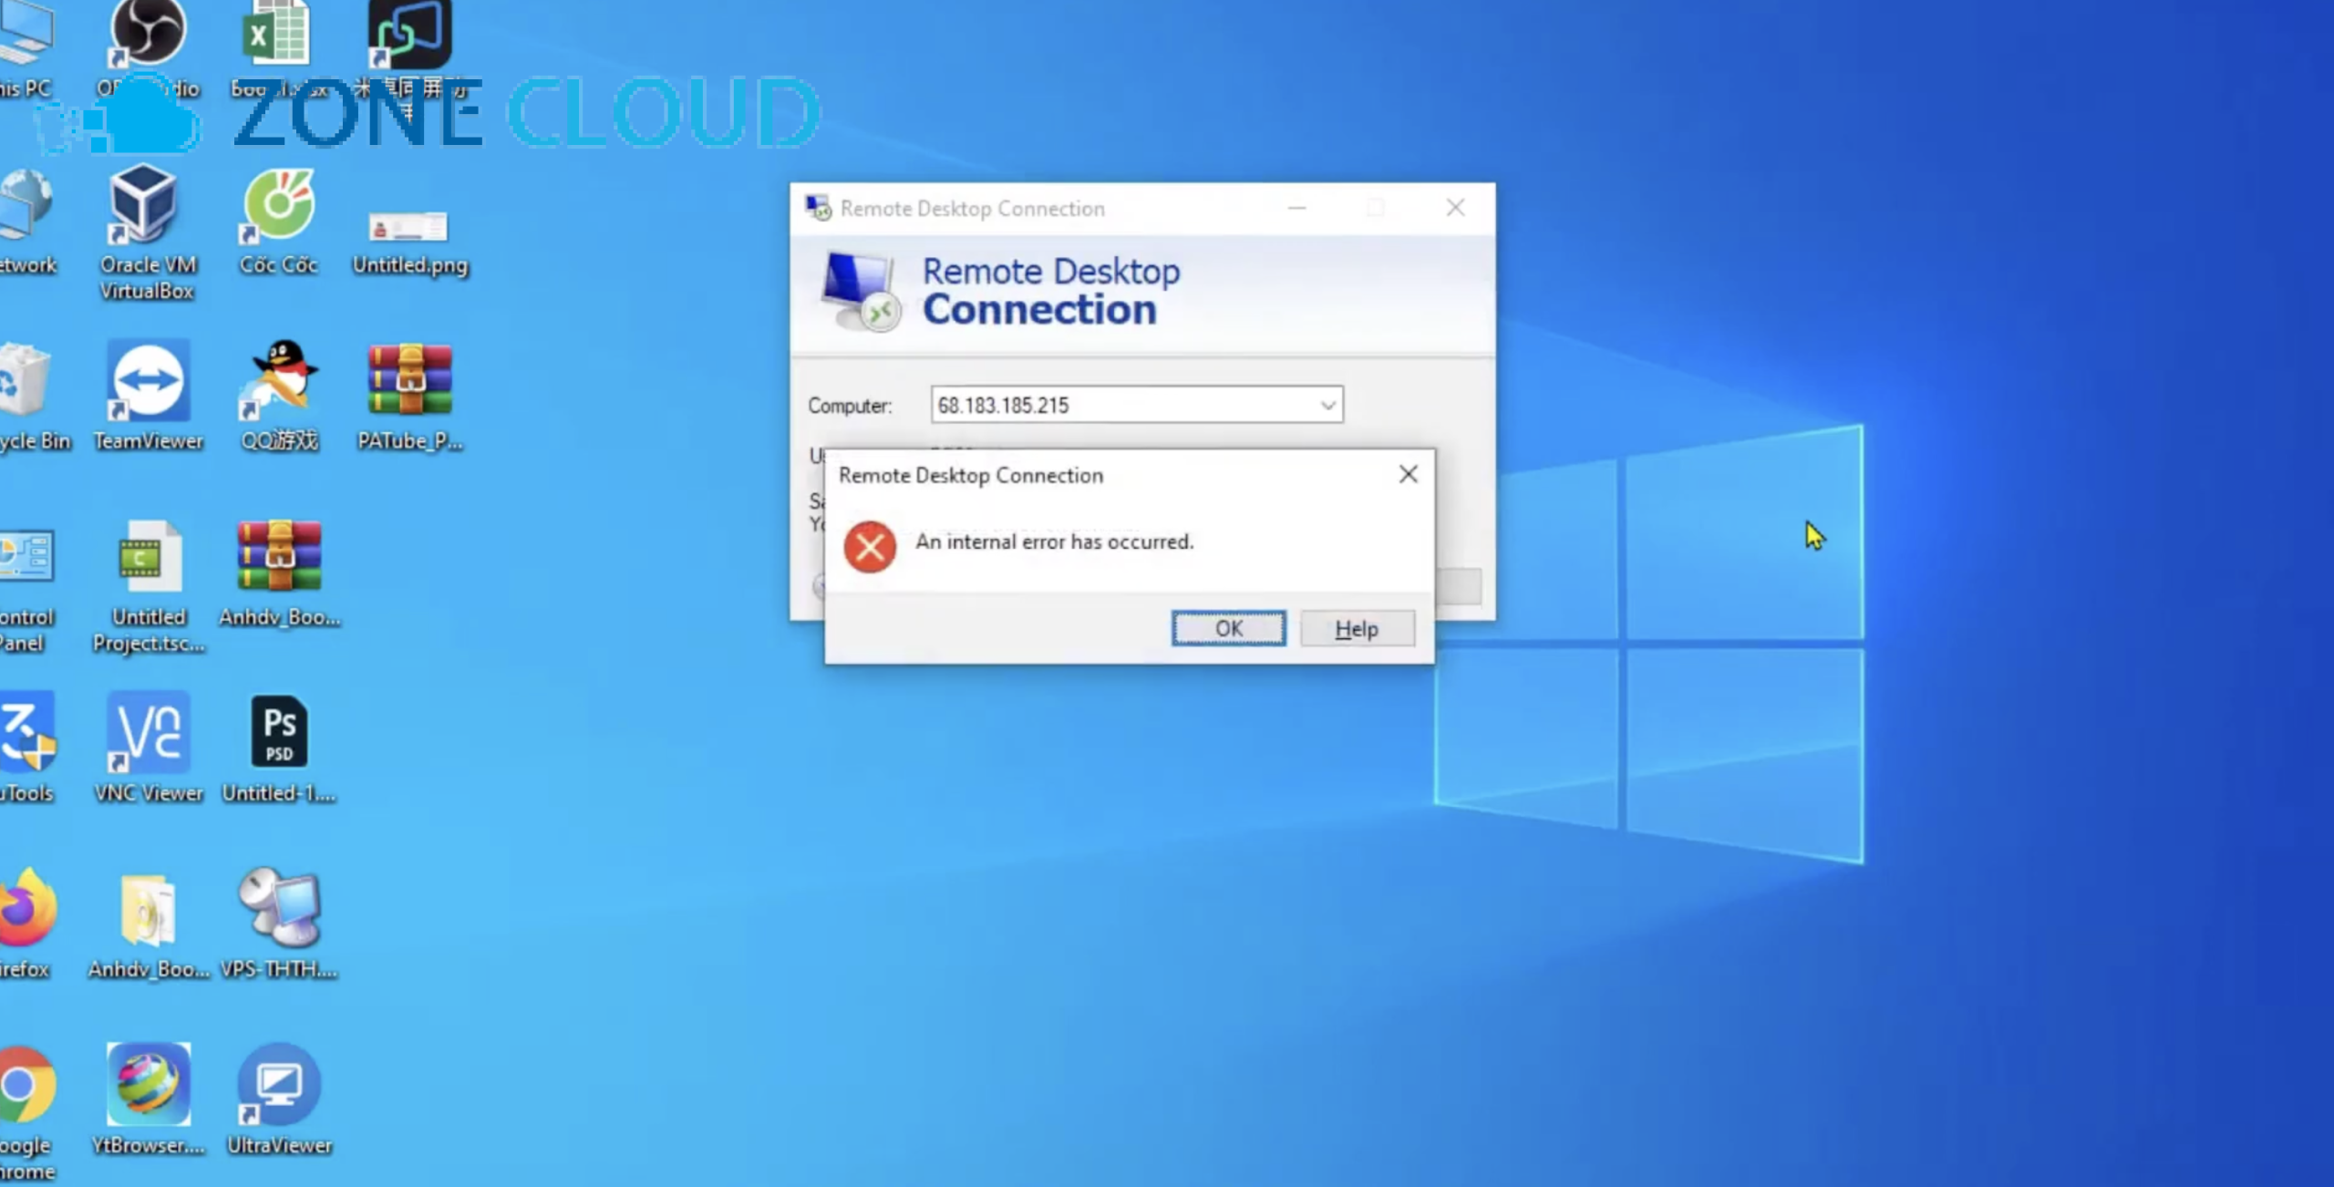Image resolution: width=2334 pixels, height=1187 pixels.
Task: Click the 'An internal error has occurred.' message
Action: click(1054, 542)
